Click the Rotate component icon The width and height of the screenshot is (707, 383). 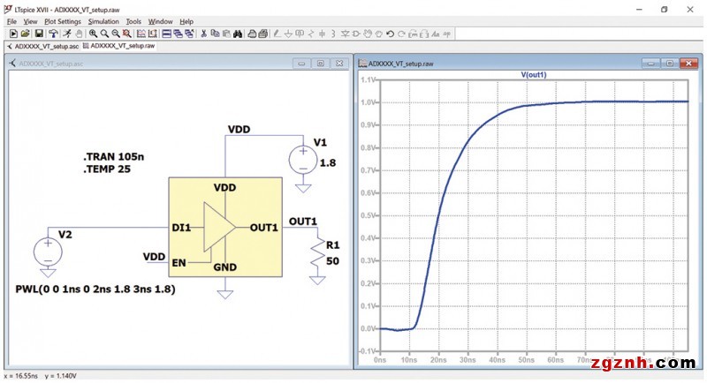413,34
